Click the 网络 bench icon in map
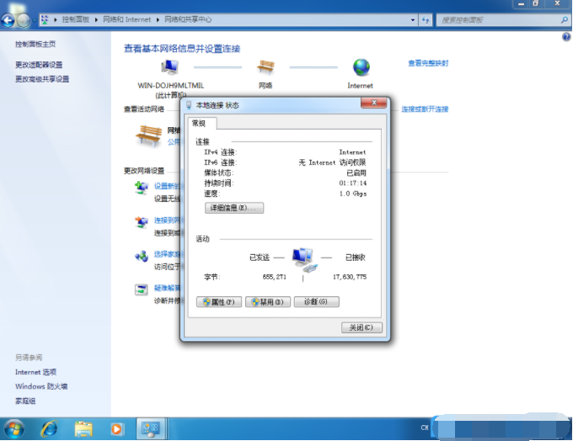 click(265, 67)
